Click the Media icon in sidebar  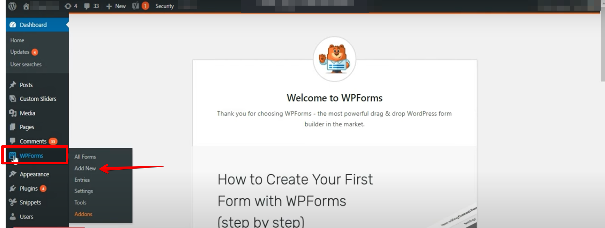point(13,113)
